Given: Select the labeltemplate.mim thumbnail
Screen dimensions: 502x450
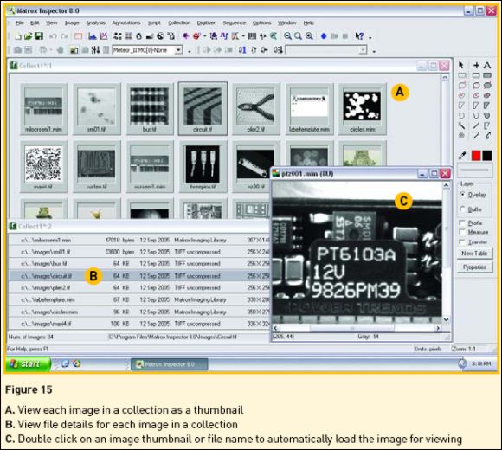Looking at the screenshot, I should [x=309, y=109].
